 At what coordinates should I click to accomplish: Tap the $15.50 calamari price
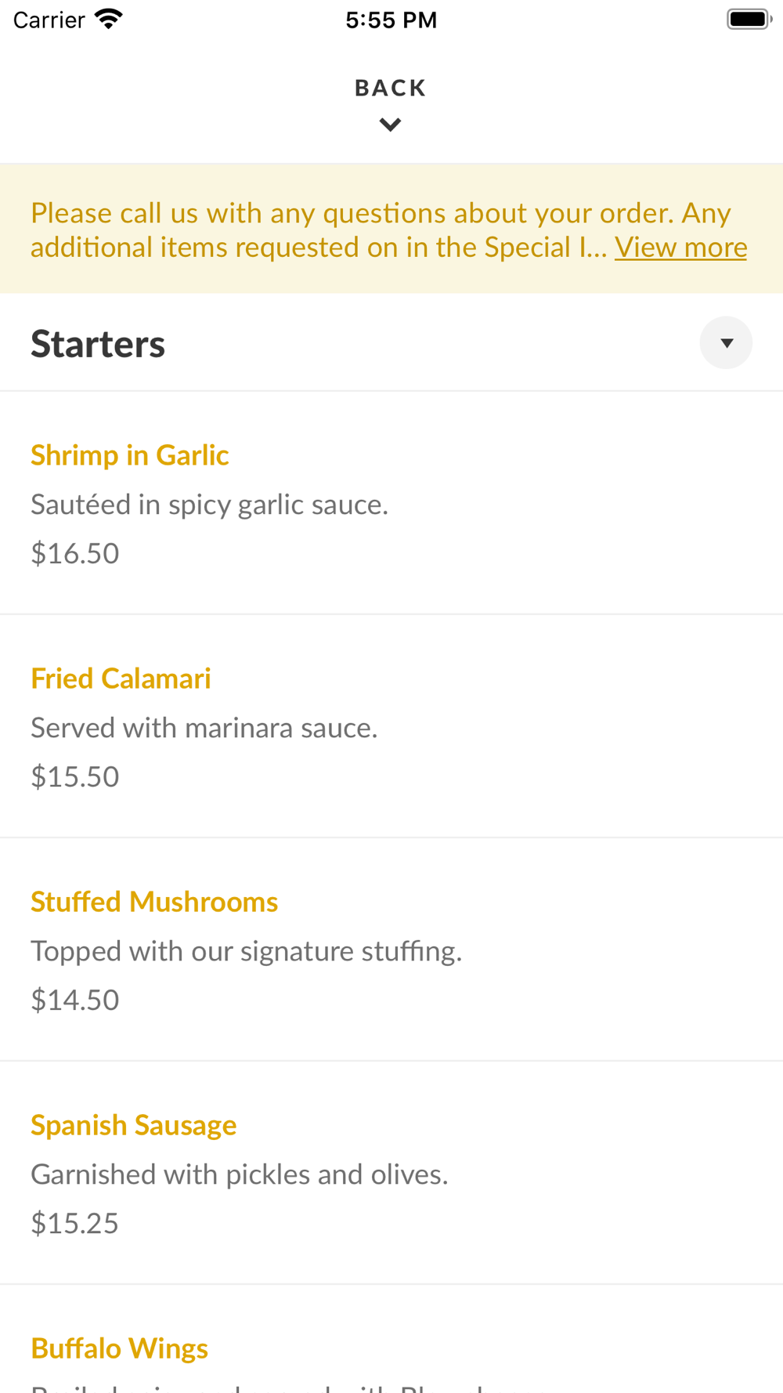click(75, 776)
